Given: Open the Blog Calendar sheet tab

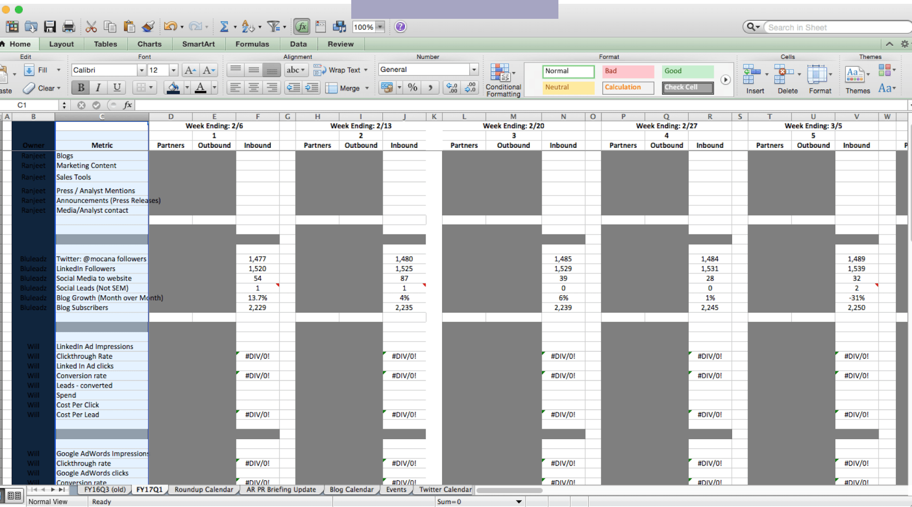Looking at the screenshot, I should [x=351, y=490].
